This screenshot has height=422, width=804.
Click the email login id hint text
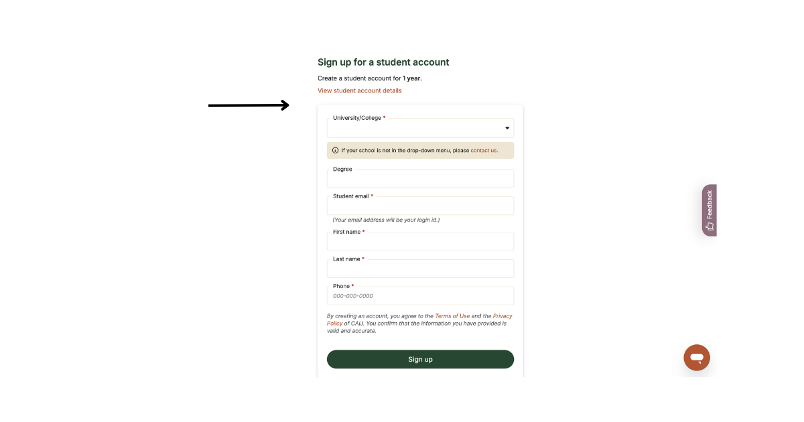point(386,220)
